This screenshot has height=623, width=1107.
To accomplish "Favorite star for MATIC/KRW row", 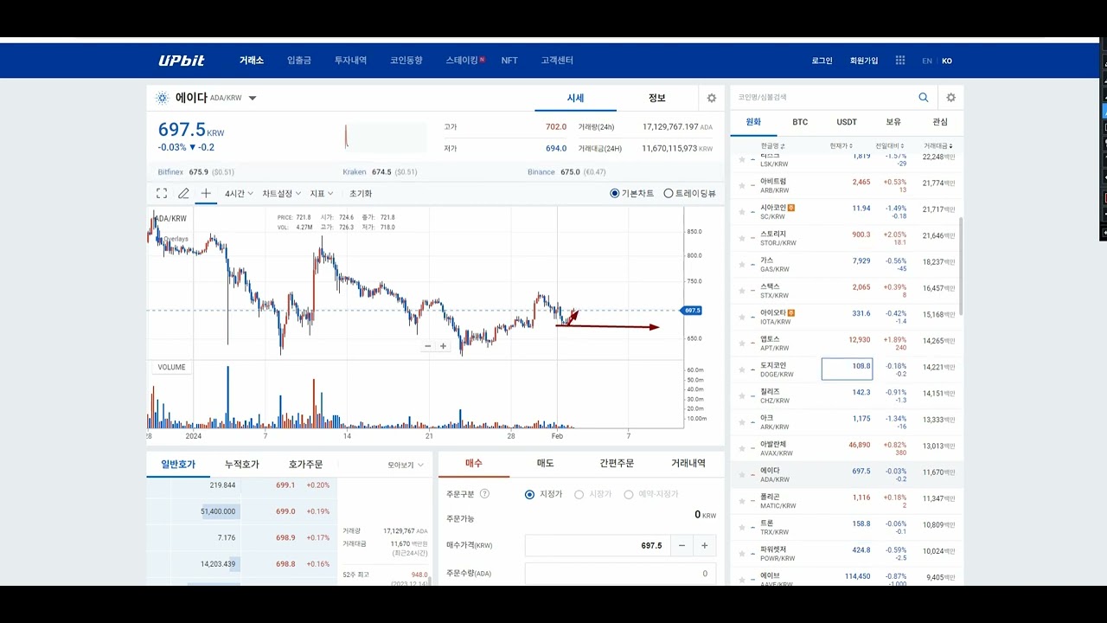I will (x=741, y=502).
